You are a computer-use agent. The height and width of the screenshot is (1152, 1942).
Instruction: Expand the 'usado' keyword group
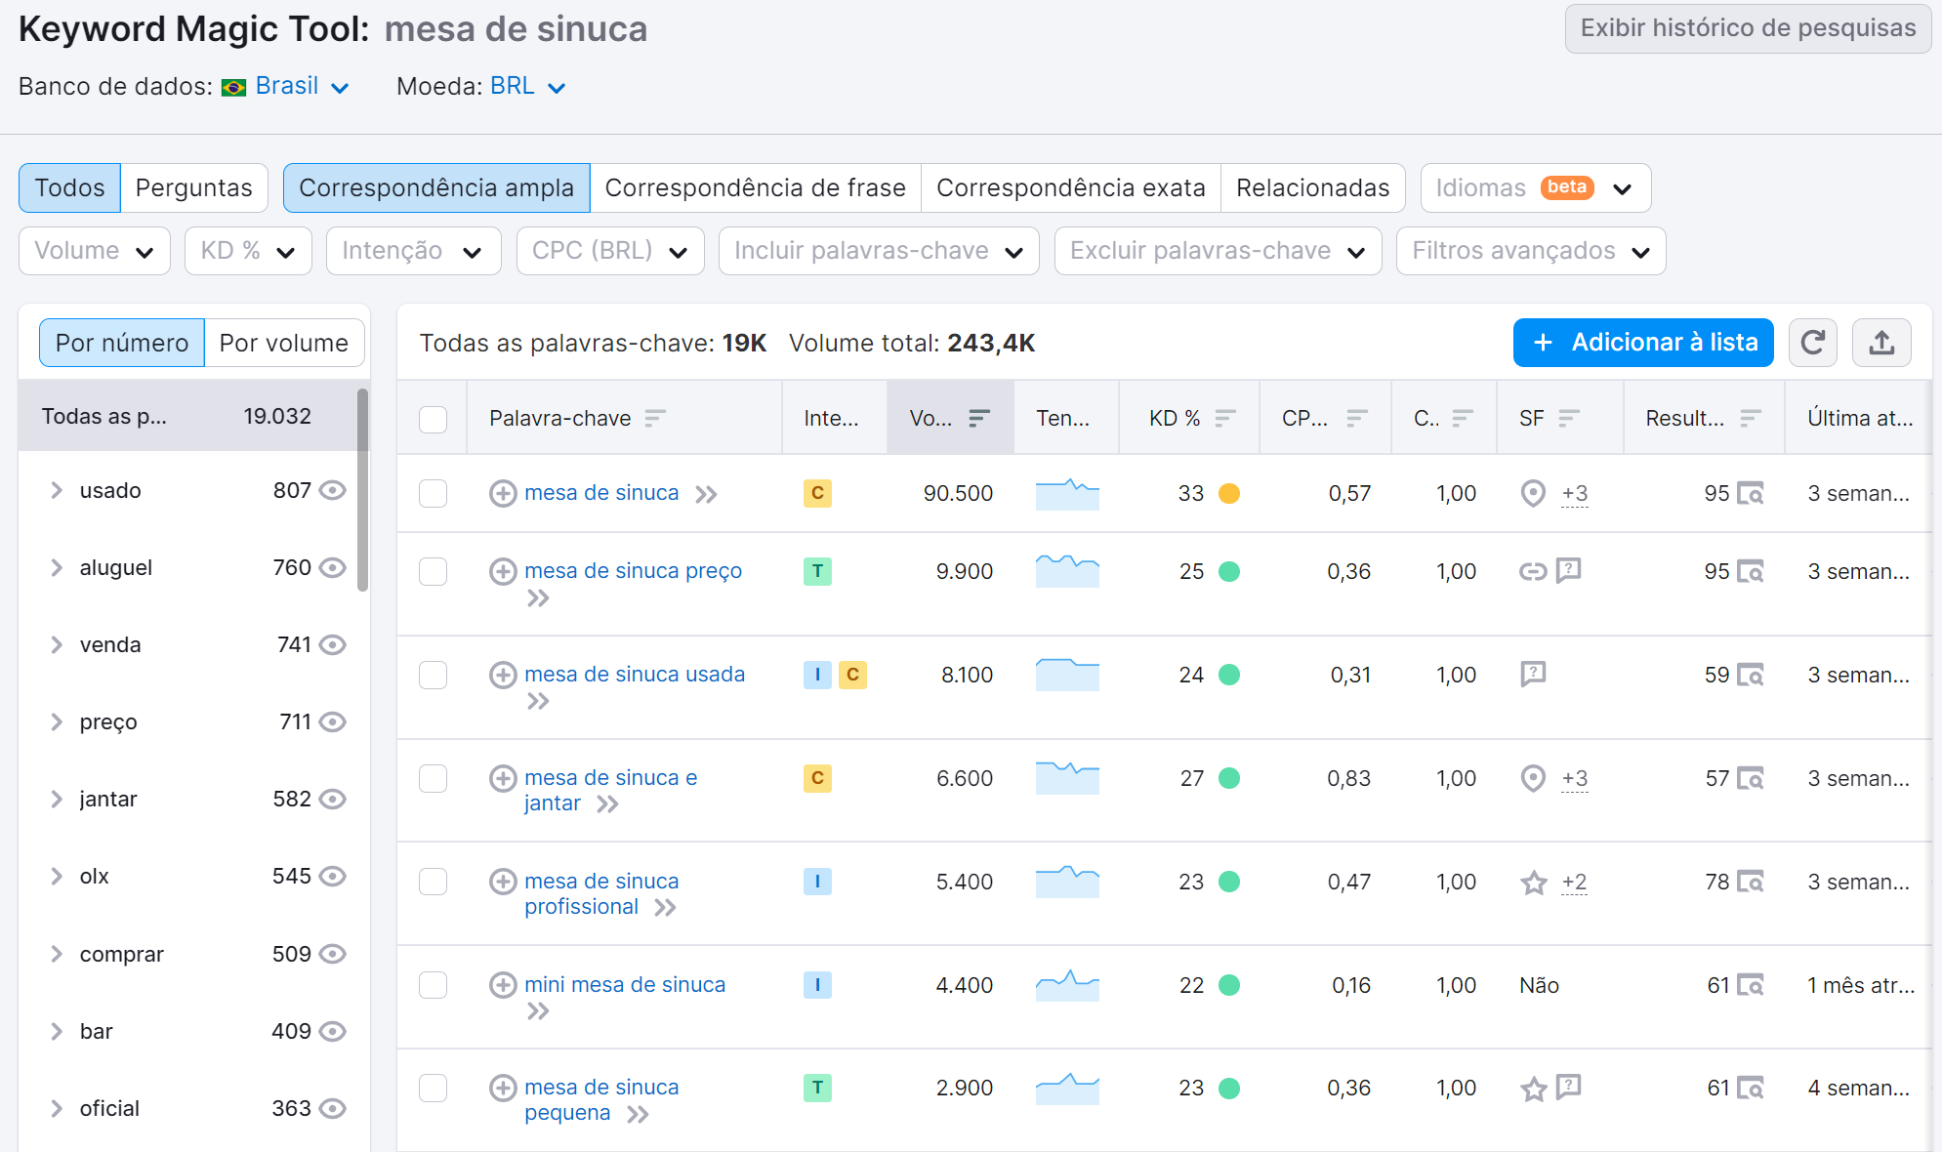(57, 490)
